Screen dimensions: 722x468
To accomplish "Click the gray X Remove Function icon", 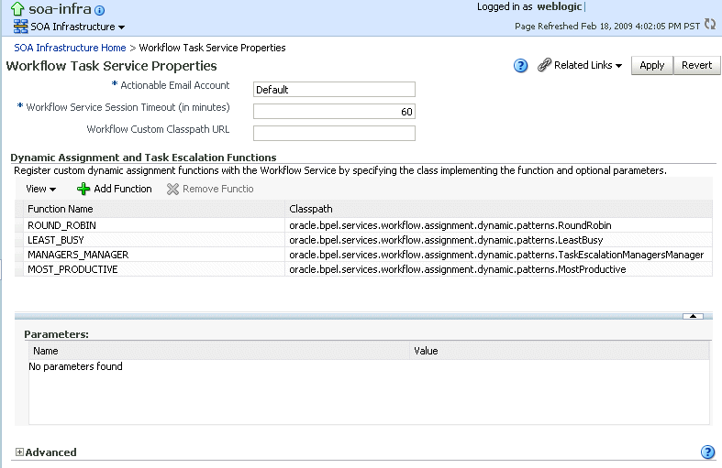I will click(172, 189).
